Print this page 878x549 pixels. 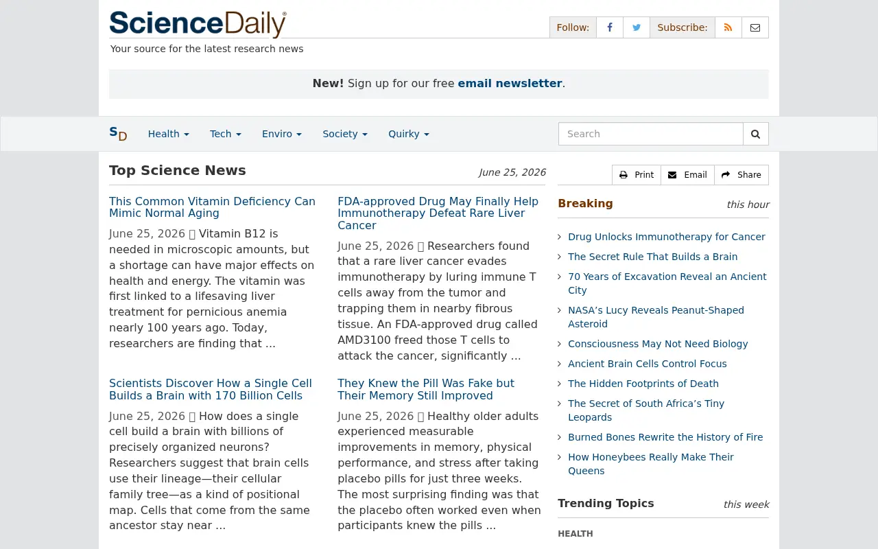tap(637, 175)
